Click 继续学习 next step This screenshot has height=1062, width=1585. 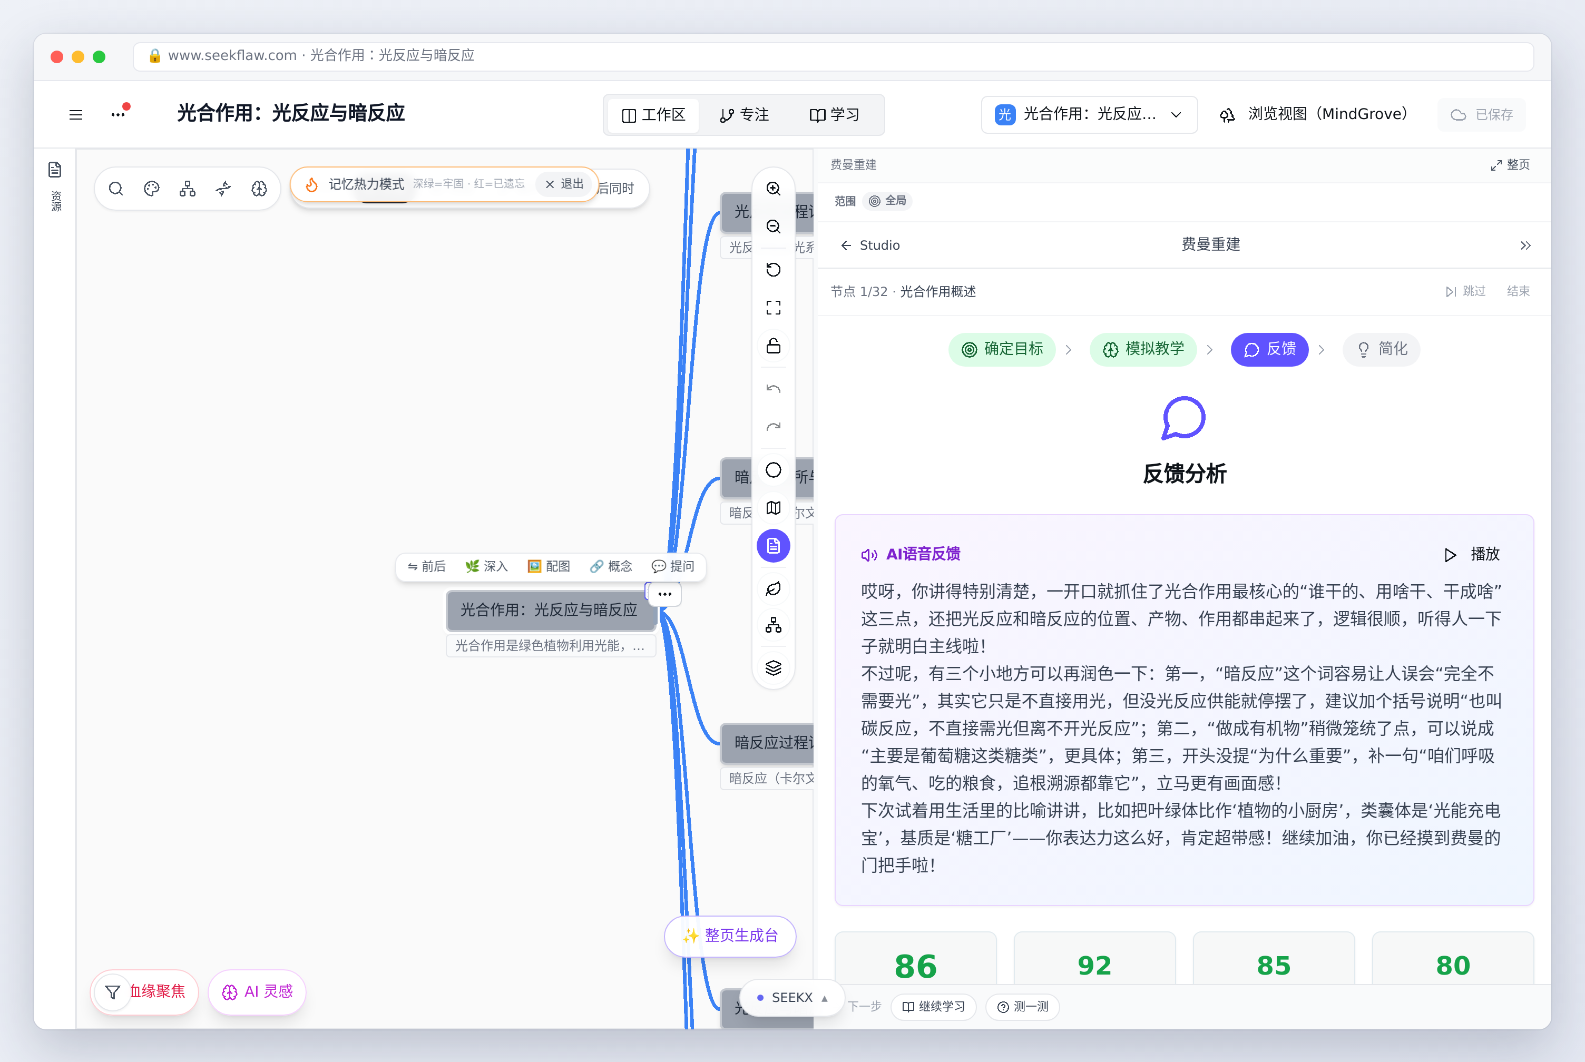[933, 1007]
